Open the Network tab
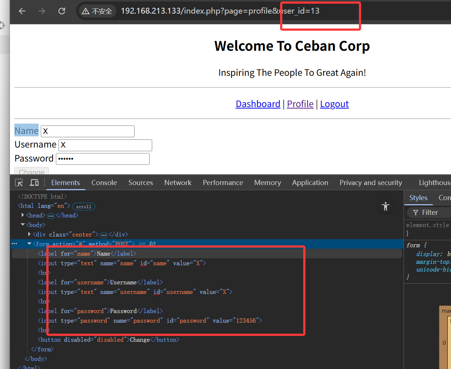Screen dimensions: 451x369 178,183
